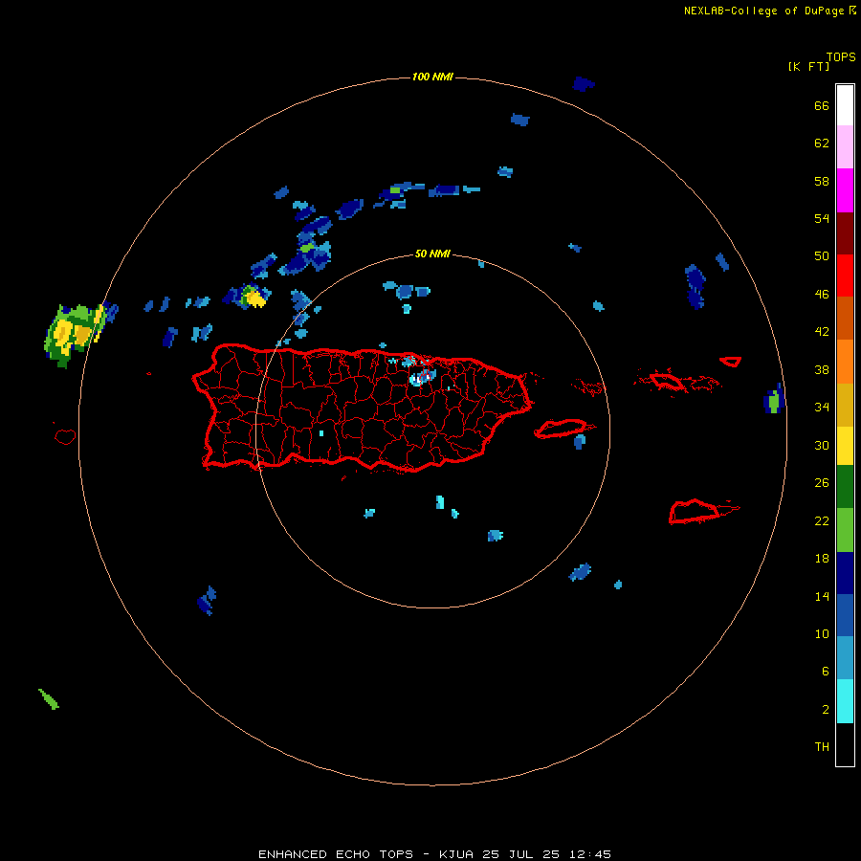Select legend value 14

pos(822,596)
